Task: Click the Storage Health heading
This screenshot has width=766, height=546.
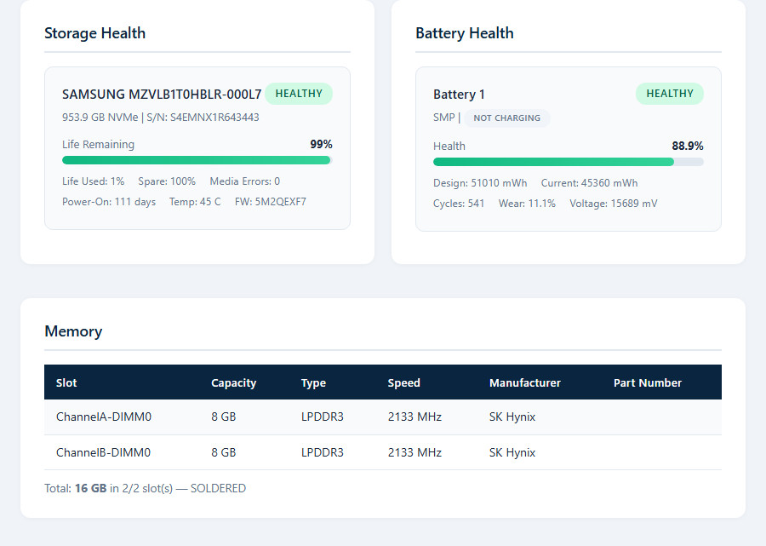Action: pyautogui.click(x=94, y=33)
